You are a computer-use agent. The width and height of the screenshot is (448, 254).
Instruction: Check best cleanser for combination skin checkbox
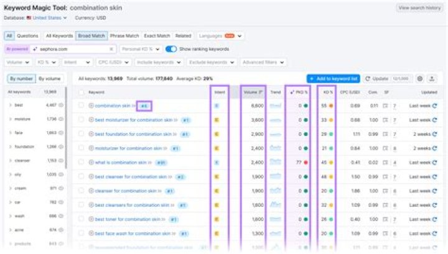(x=82, y=176)
